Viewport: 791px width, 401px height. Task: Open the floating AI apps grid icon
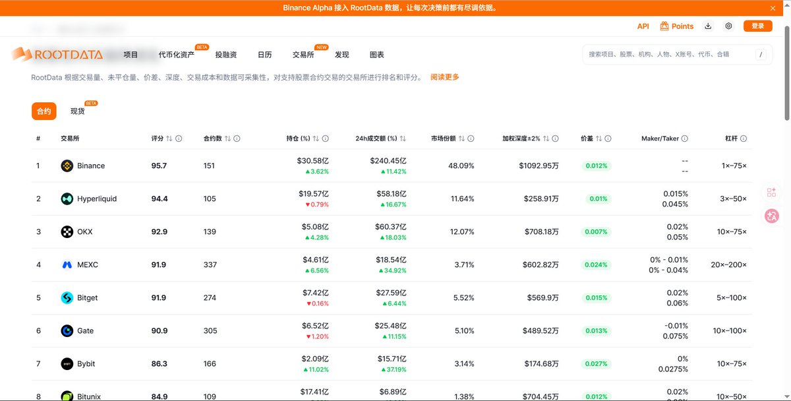[x=772, y=192]
